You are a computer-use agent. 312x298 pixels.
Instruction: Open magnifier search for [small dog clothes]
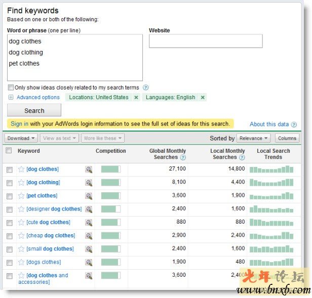click(x=89, y=249)
